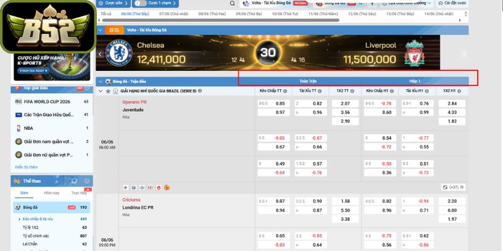This screenshot has width=503, height=251.
Task: Click the FIFA World Cup 2026 league icon
Action: (19, 102)
